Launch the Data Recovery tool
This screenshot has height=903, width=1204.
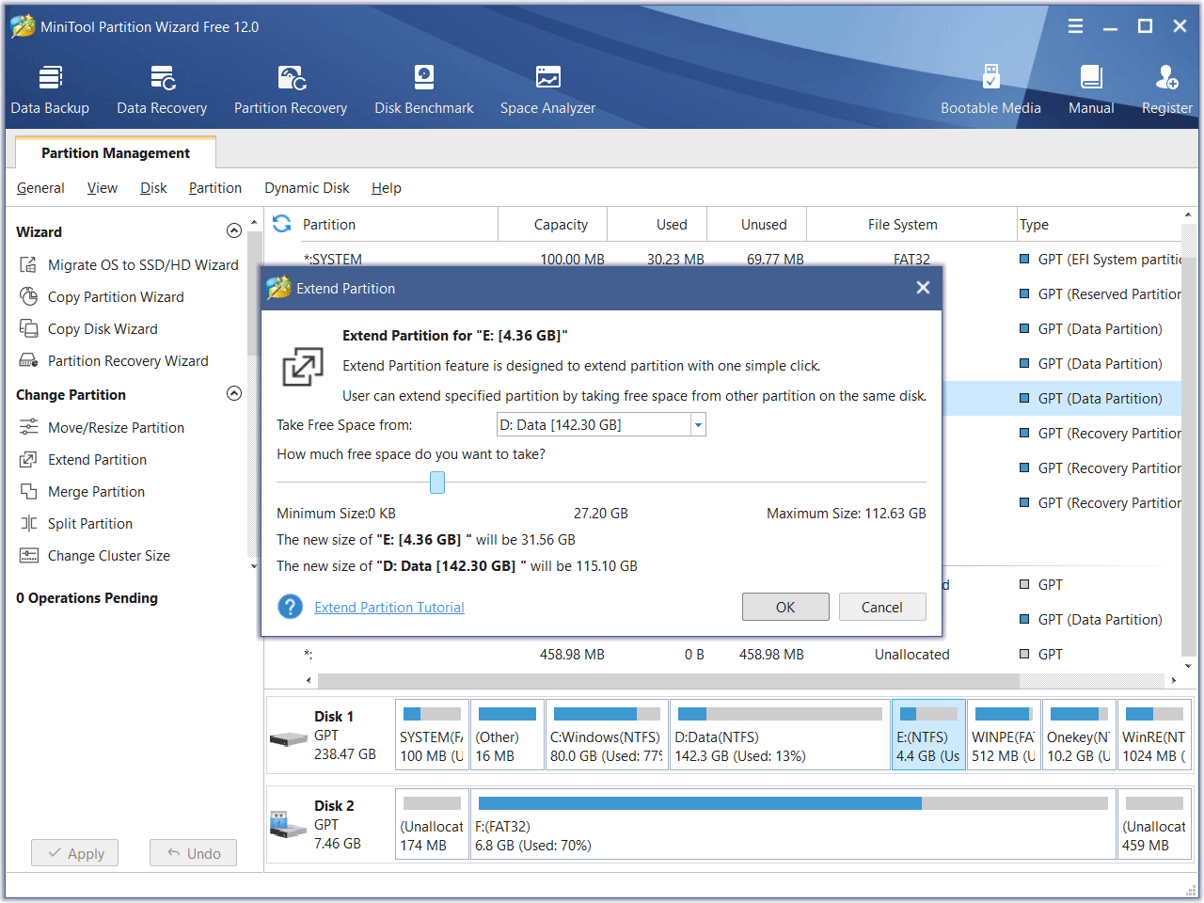coord(162,89)
